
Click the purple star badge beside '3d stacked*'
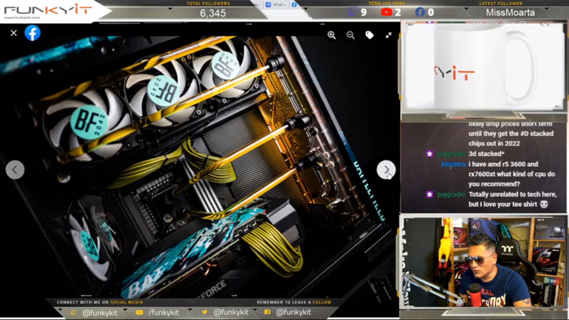pyautogui.click(x=429, y=154)
